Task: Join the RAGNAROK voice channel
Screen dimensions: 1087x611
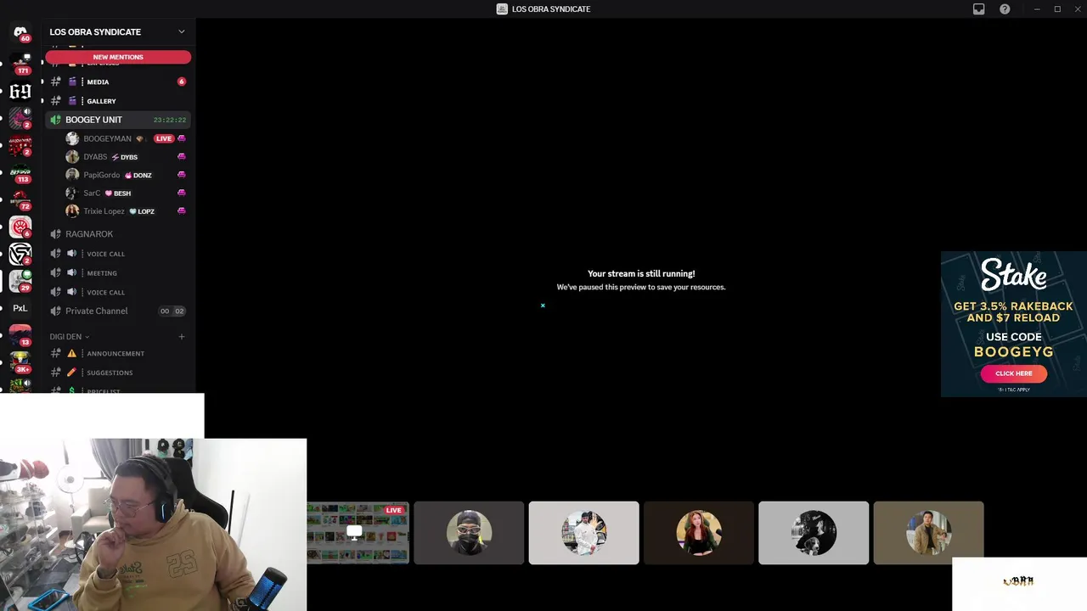Action: (117, 234)
